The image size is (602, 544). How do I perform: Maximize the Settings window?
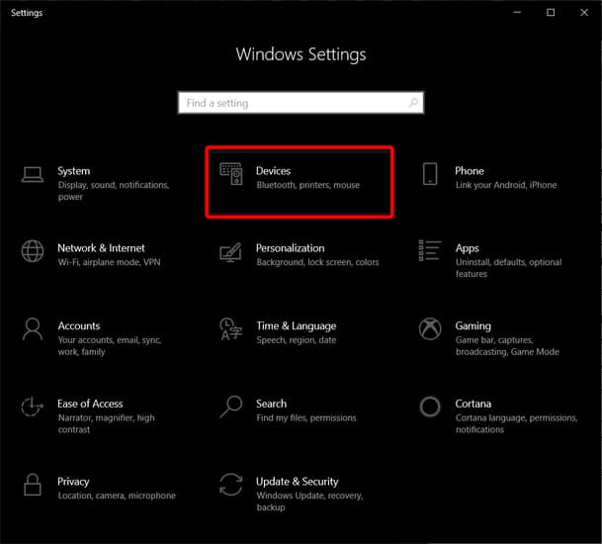pos(551,13)
